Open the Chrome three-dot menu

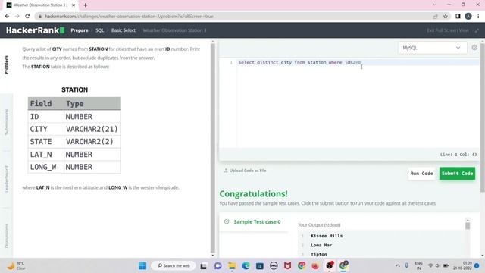coord(478,17)
